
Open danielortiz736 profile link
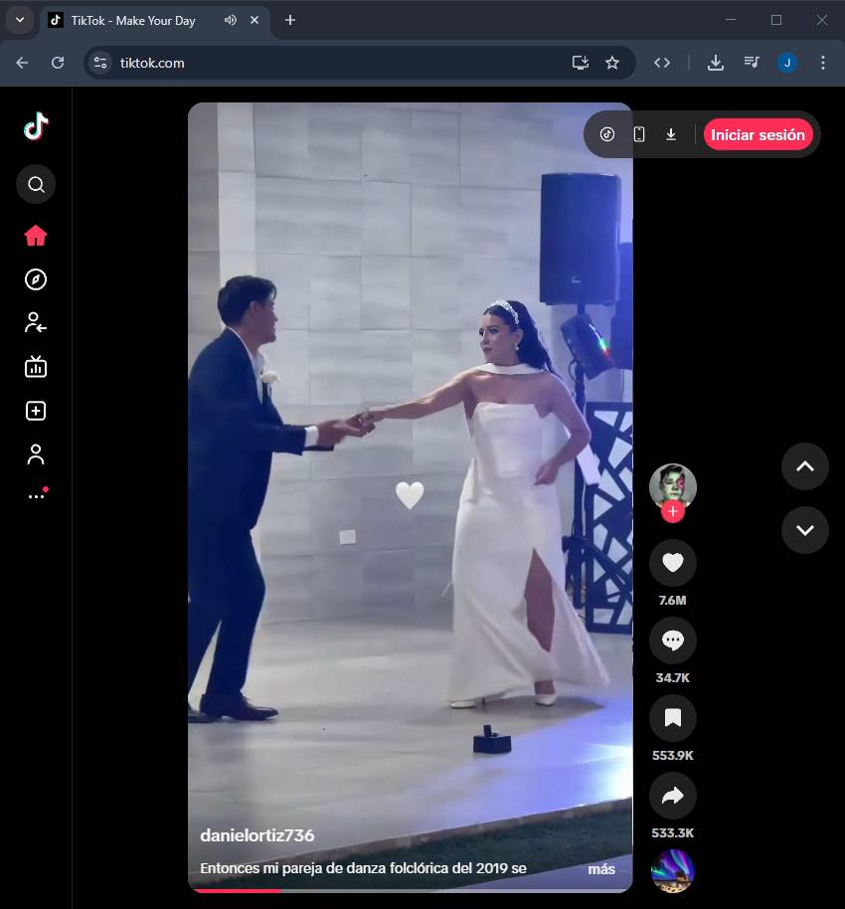[257, 835]
